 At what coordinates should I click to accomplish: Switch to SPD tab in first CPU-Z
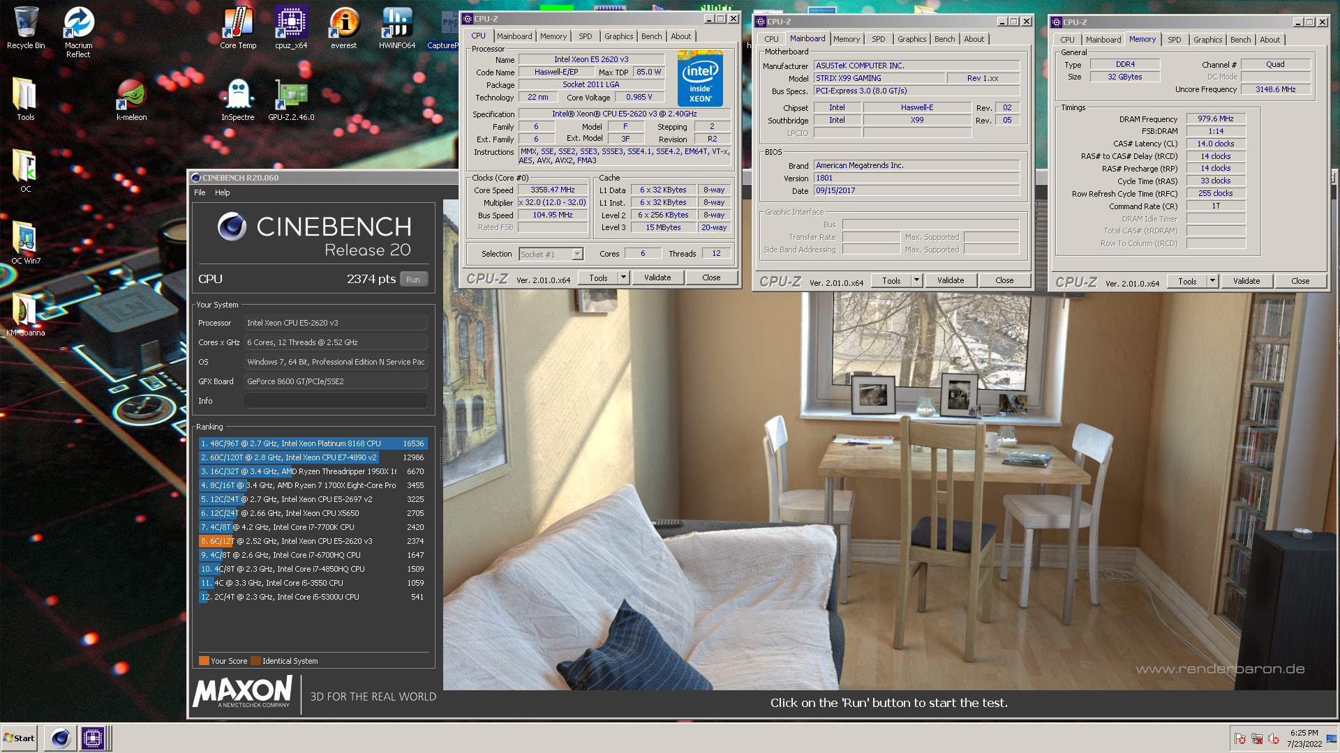click(x=585, y=36)
